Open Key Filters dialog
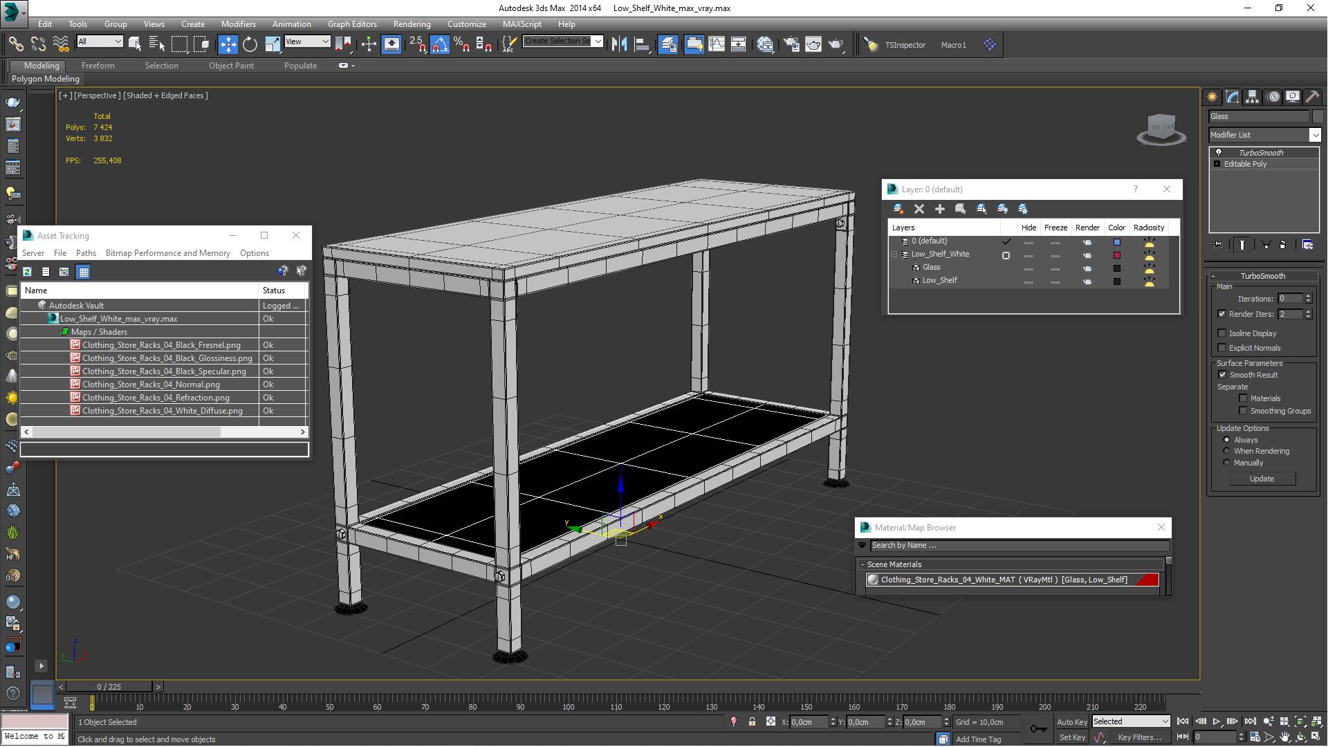This screenshot has height=747, width=1328. (x=1139, y=738)
